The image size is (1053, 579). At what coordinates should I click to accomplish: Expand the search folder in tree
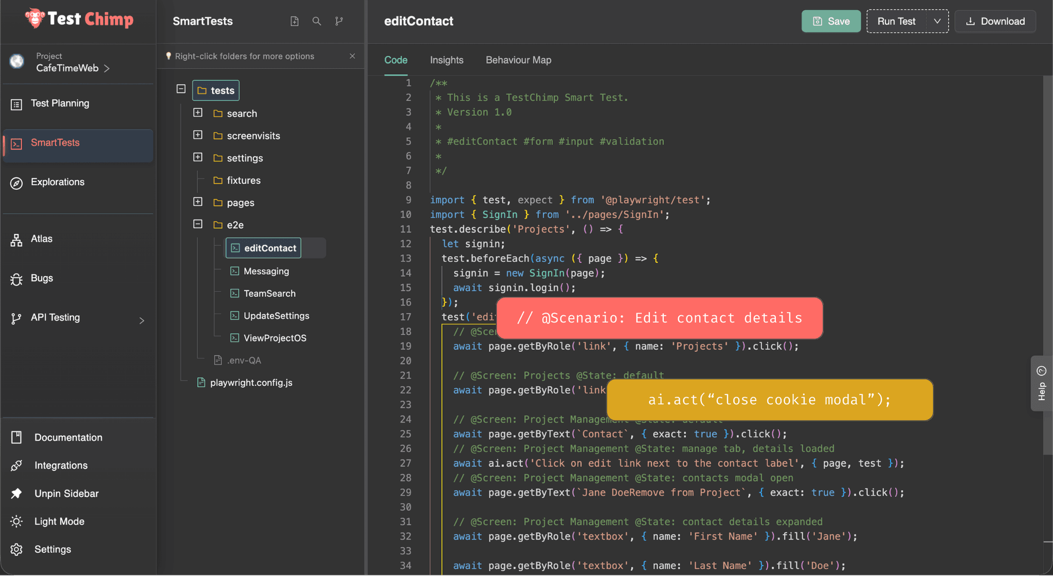198,113
